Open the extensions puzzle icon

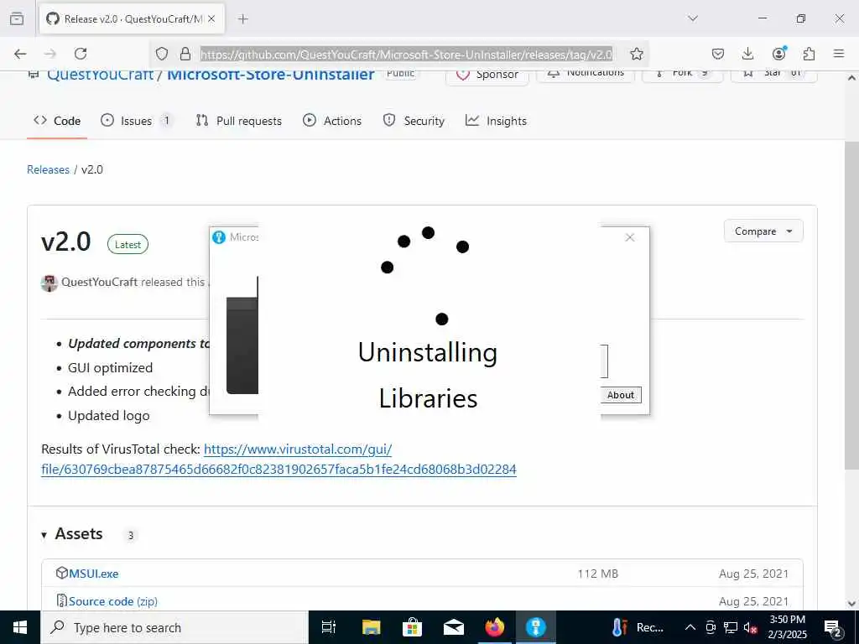pyautogui.click(x=809, y=54)
